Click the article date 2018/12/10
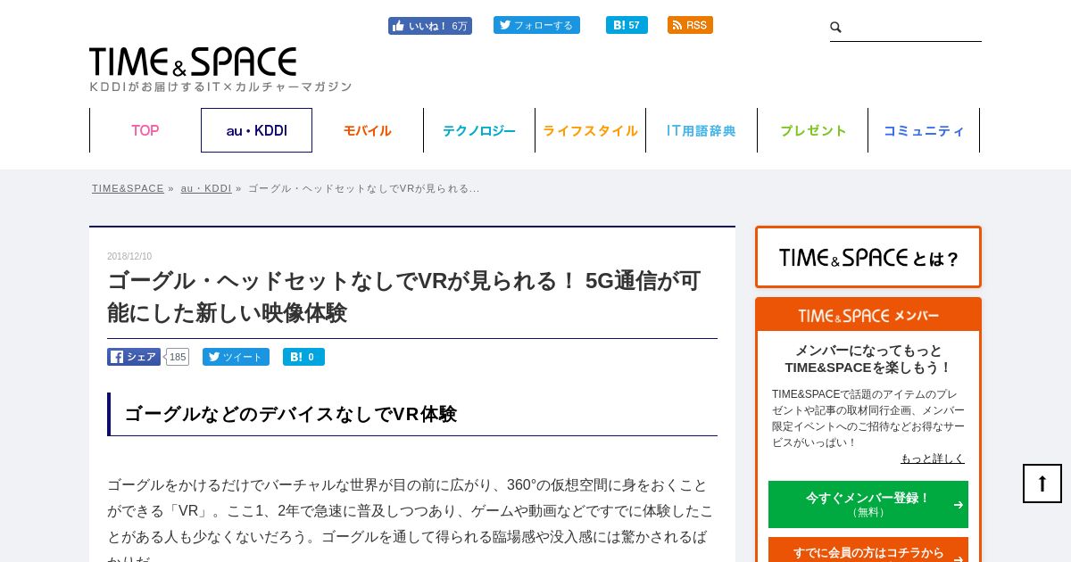The image size is (1071, 562). 129,256
